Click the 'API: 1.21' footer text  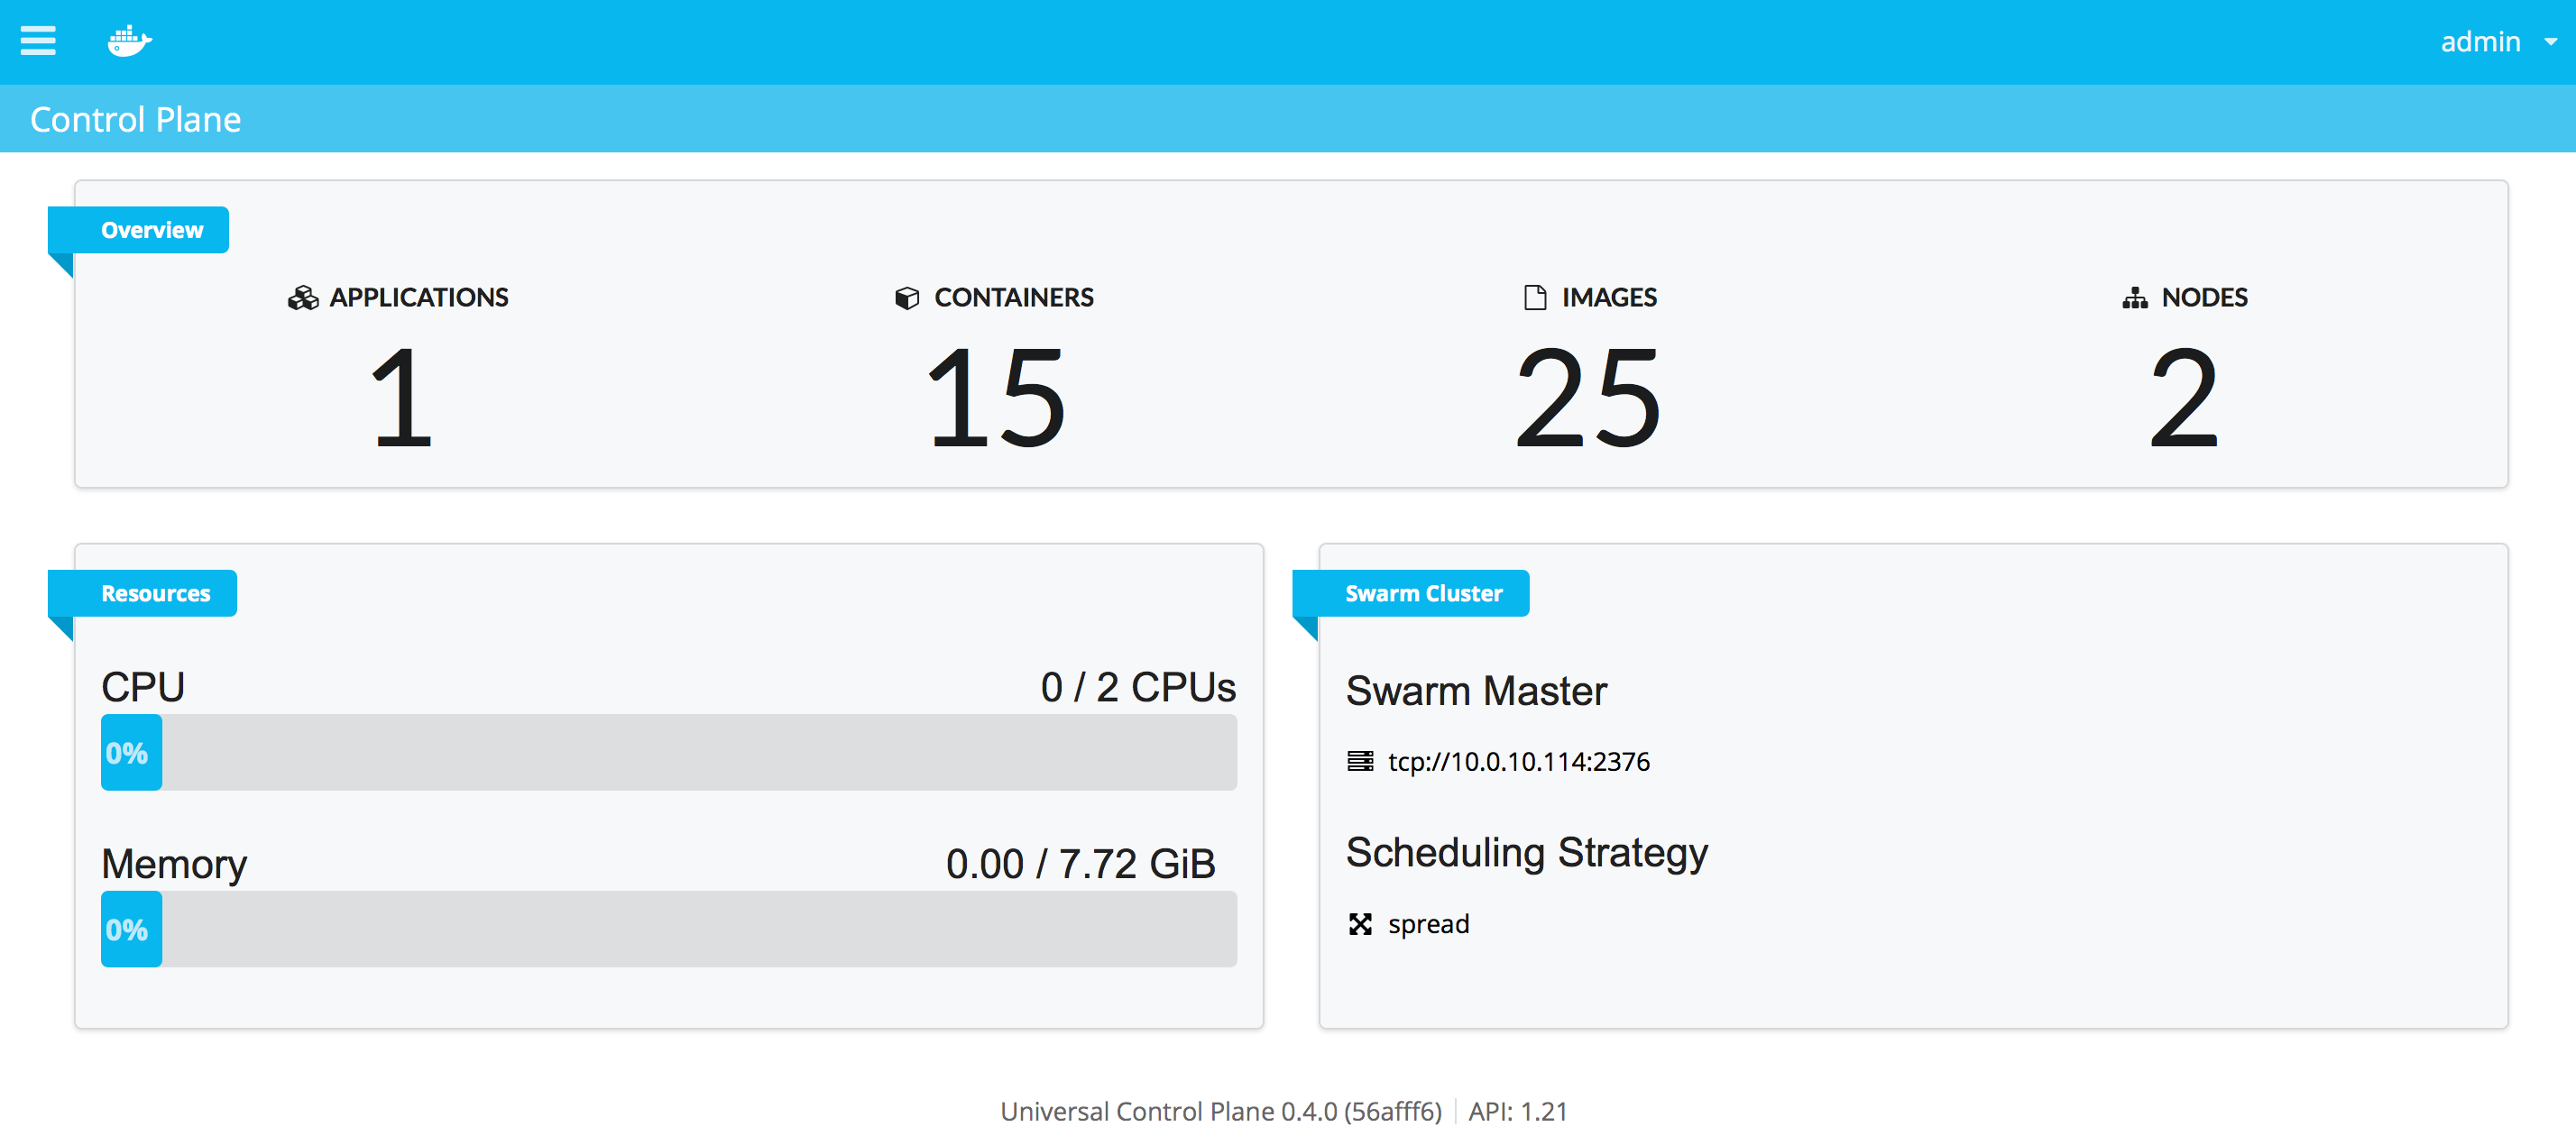point(1518,1111)
